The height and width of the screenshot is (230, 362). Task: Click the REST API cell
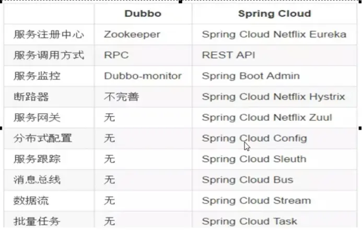point(228,55)
